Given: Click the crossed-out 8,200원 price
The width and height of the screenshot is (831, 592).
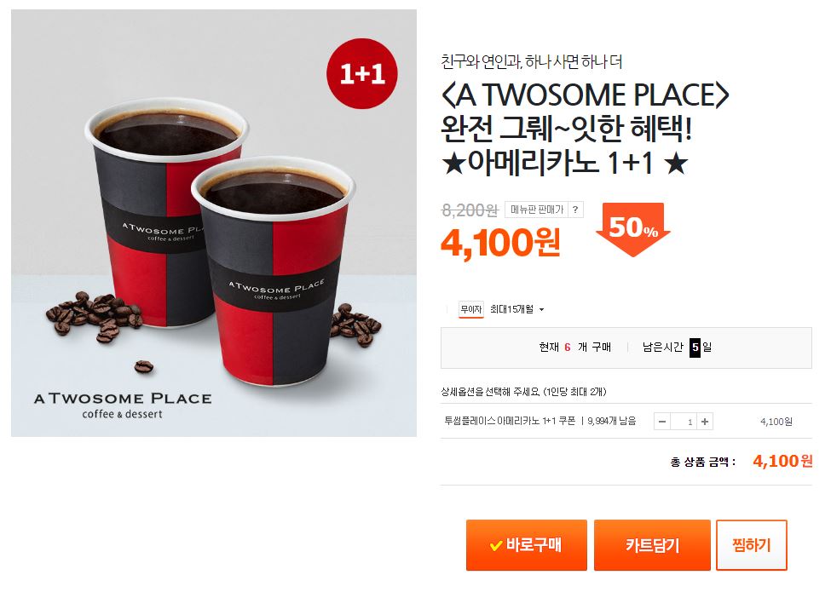Looking at the screenshot, I should coord(470,210).
